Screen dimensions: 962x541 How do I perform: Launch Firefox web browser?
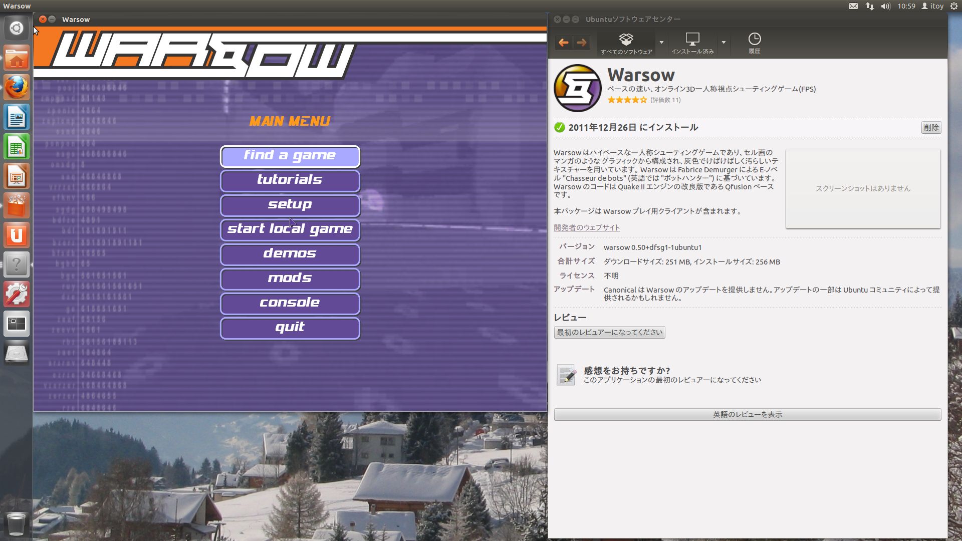(x=16, y=88)
